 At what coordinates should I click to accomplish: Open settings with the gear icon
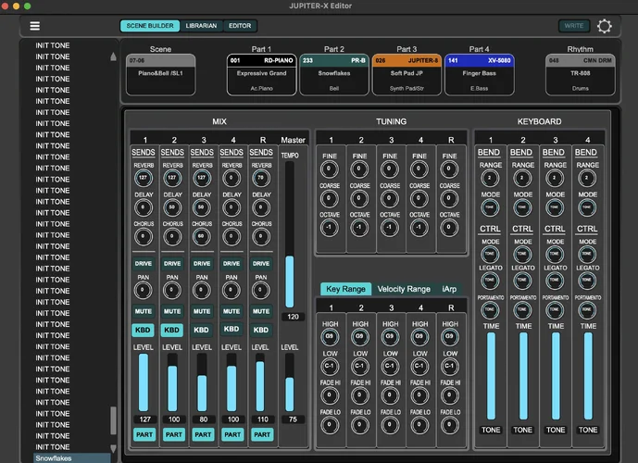coord(605,26)
